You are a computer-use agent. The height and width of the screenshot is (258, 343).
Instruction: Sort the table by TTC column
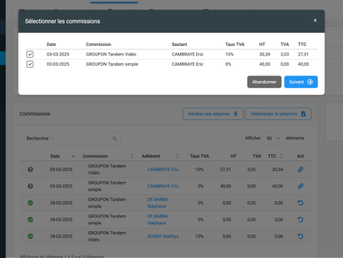click(x=275, y=156)
